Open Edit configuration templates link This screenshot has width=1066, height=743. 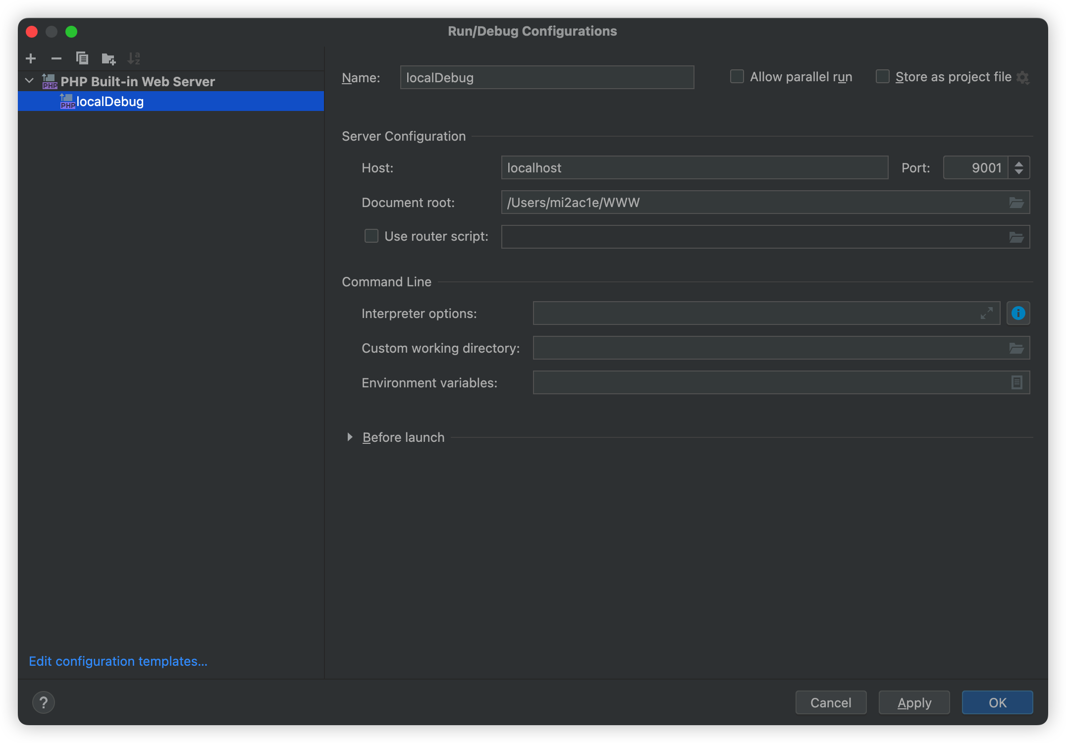(118, 661)
